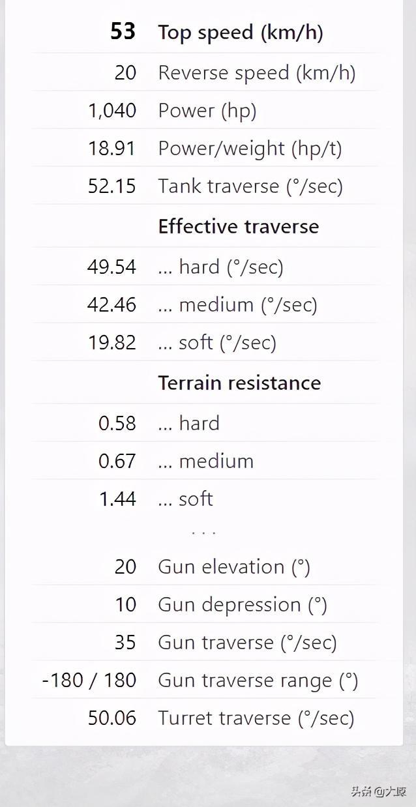Click the Effective traverse section header

(x=238, y=226)
